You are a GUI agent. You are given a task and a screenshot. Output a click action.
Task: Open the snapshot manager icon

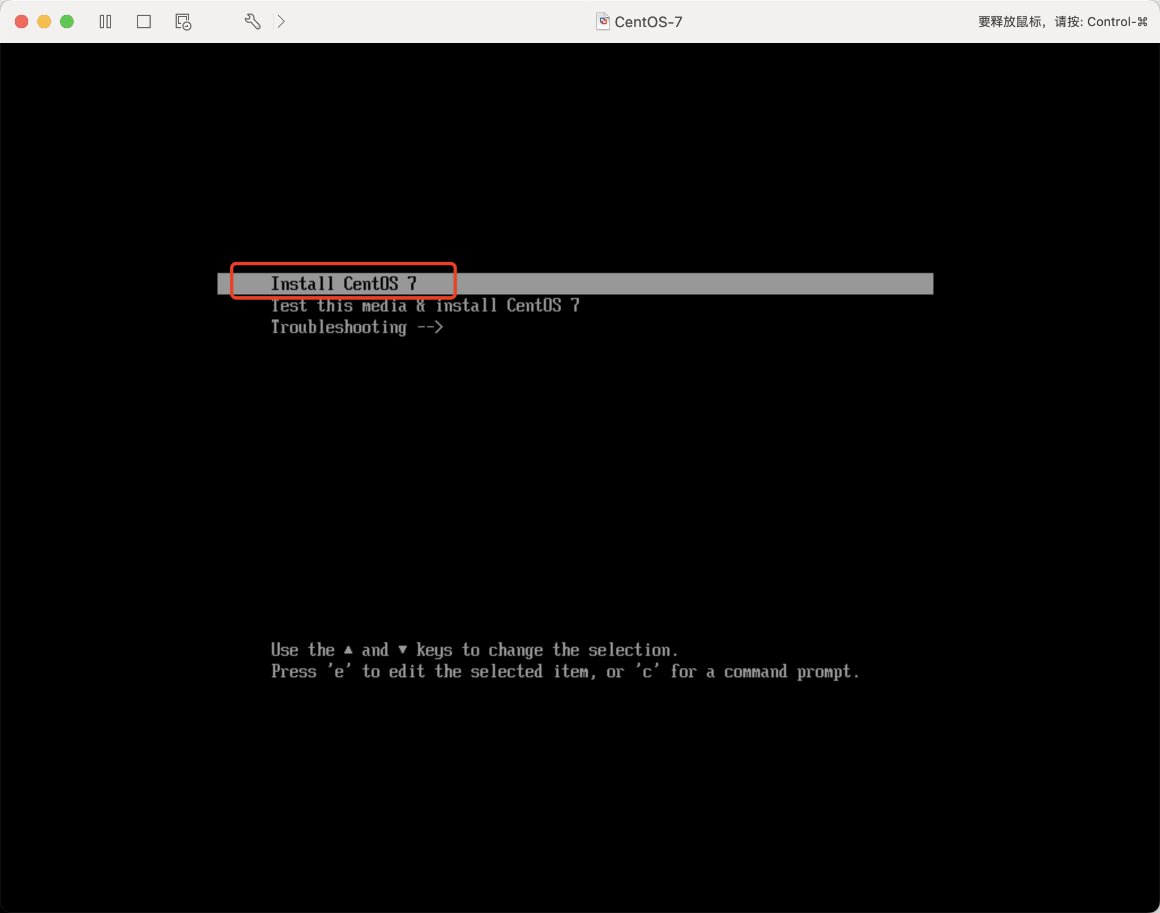pyautogui.click(x=183, y=22)
